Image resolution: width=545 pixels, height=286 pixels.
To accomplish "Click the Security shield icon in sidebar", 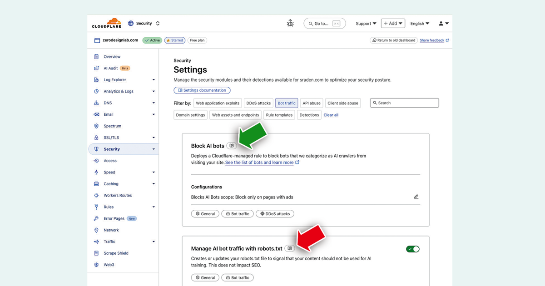I will pyautogui.click(x=96, y=149).
